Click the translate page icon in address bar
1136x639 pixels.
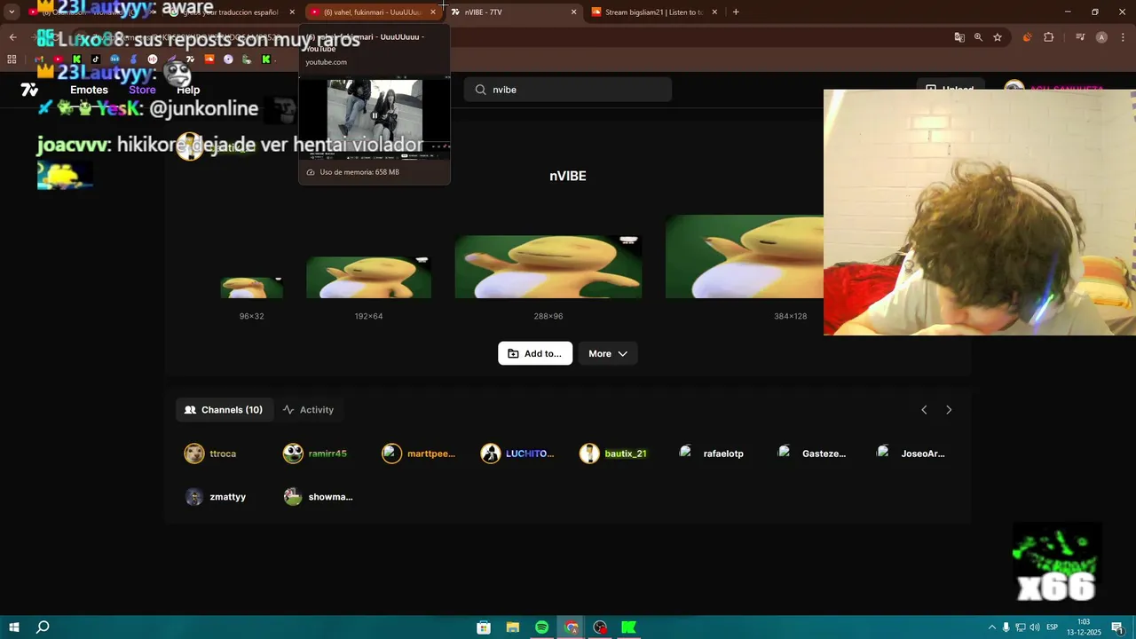pyautogui.click(x=959, y=37)
